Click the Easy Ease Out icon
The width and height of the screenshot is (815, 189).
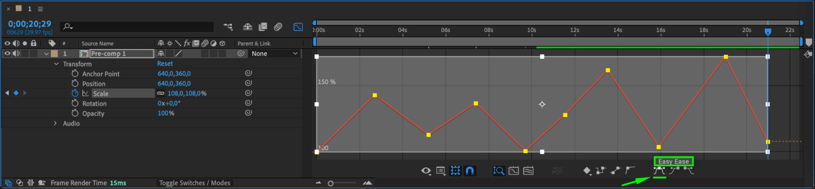tap(689, 171)
